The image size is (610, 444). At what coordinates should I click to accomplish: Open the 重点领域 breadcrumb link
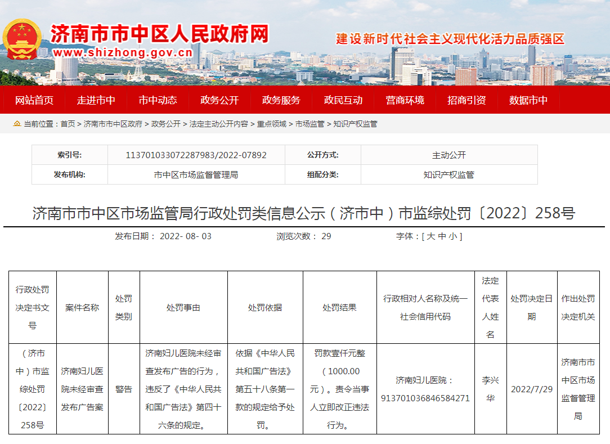[x=272, y=124]
